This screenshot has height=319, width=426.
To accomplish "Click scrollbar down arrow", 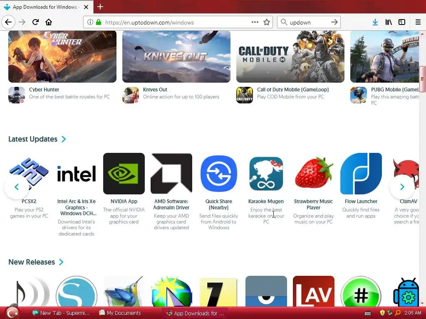I will [x=422, y=304].
